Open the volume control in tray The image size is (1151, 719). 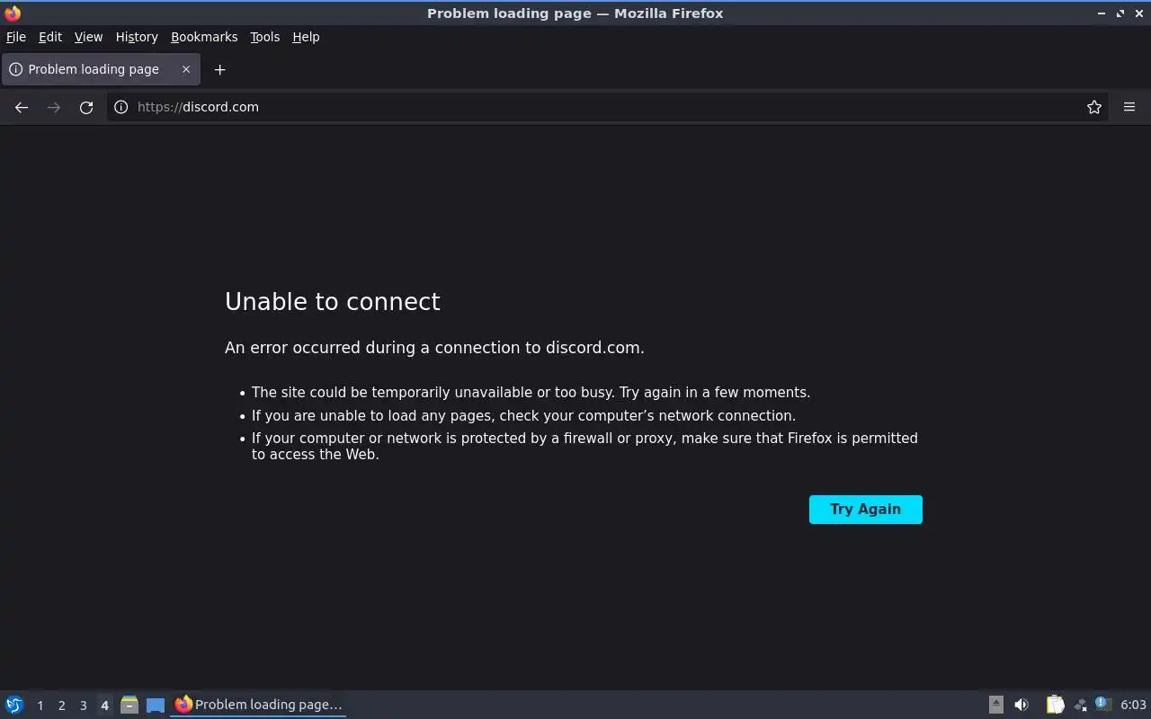click(x=1022, y=705)
